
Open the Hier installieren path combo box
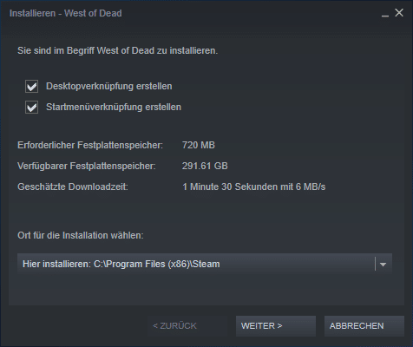[205, 264]
